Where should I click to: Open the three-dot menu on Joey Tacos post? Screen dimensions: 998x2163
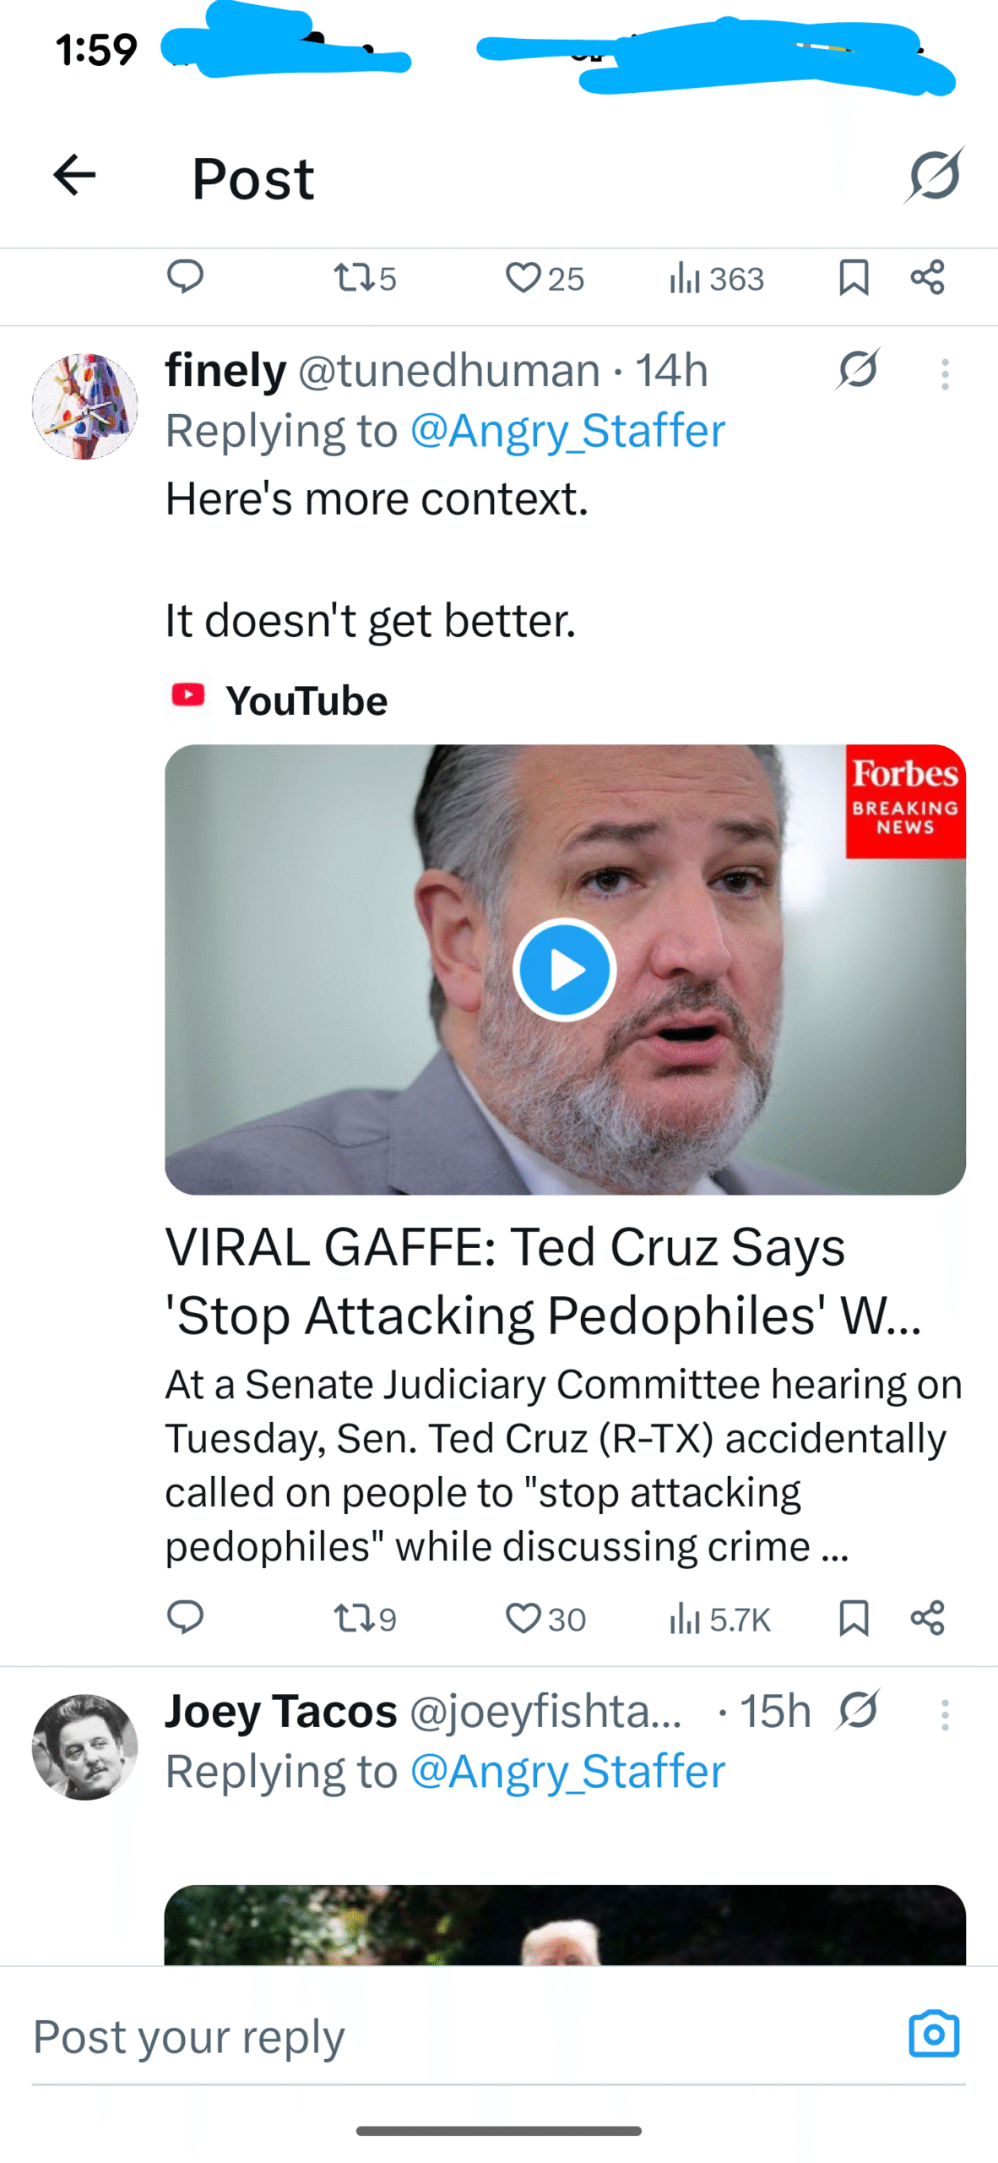pos(945,1715)
